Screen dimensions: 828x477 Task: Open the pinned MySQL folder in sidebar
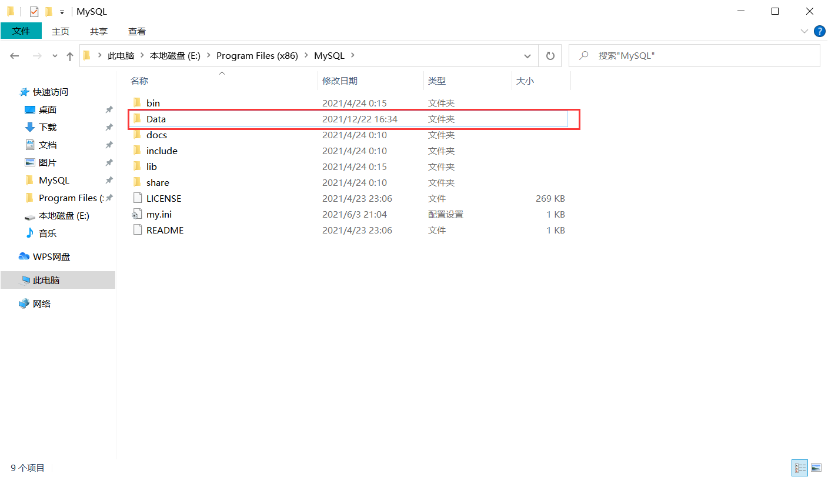[x=54, y=180]
